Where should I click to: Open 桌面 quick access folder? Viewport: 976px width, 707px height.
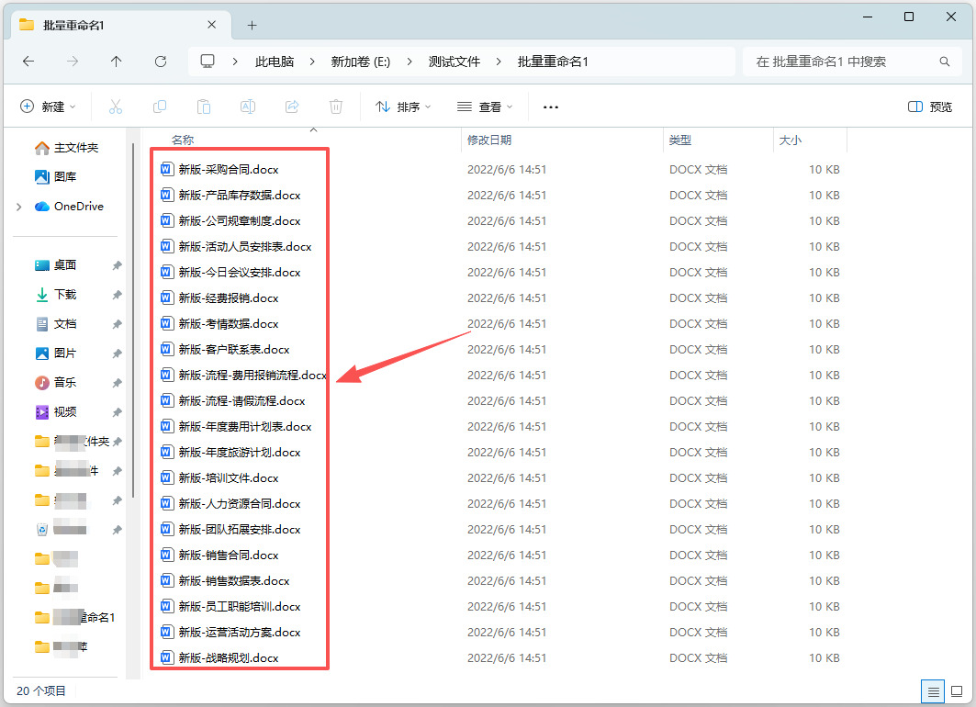pyautogui.click(x=56, y=265)
